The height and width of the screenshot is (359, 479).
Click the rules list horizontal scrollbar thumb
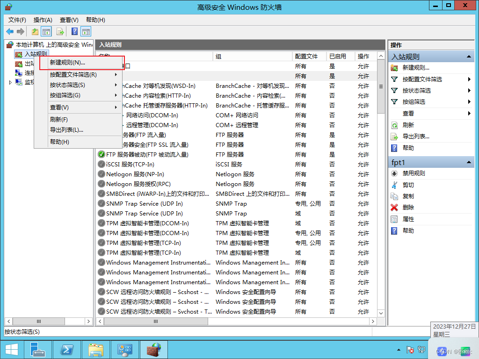pos(156,321)
